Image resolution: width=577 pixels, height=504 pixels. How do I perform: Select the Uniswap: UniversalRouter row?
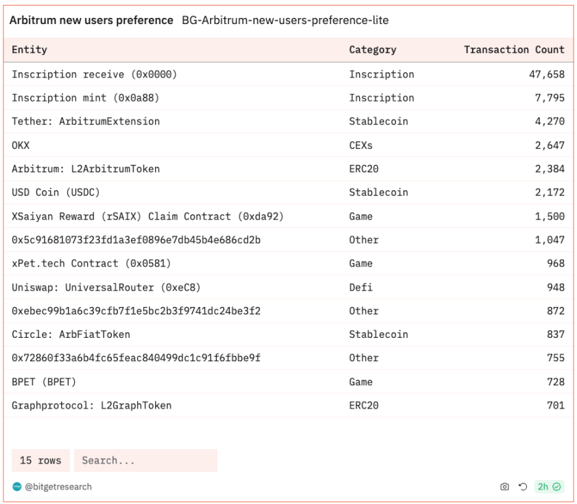coord(106,287)
